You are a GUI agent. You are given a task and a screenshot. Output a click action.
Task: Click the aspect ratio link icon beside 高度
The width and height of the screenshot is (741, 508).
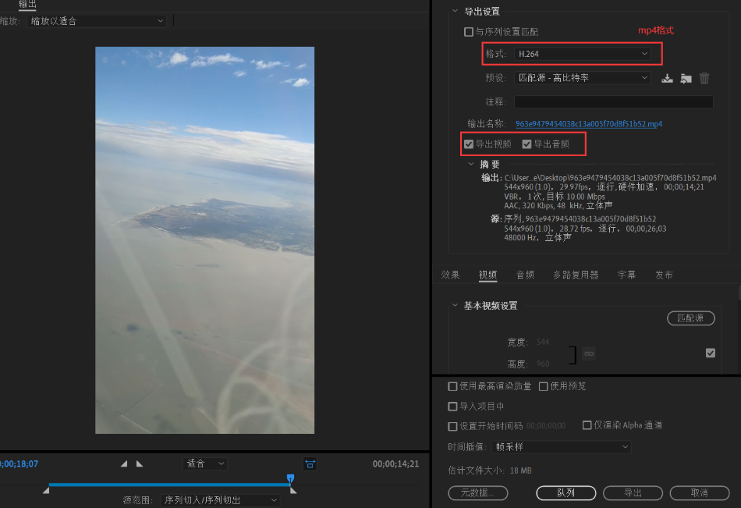pos(589,353)
